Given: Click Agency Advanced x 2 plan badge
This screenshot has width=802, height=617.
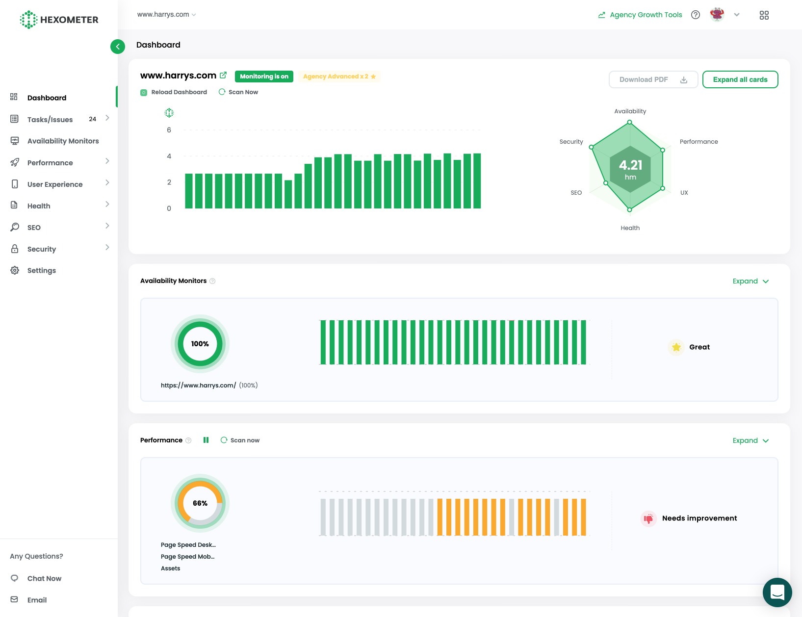Looking at the screenshot, I should (x=339, y=77).
